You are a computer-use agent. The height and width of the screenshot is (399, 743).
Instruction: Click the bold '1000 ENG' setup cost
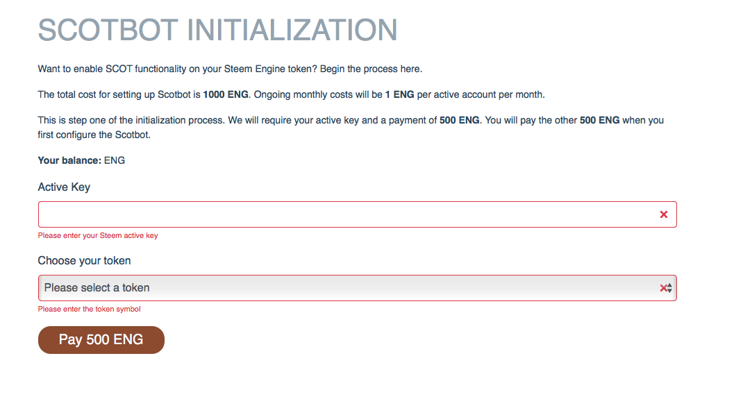(226, 94)
